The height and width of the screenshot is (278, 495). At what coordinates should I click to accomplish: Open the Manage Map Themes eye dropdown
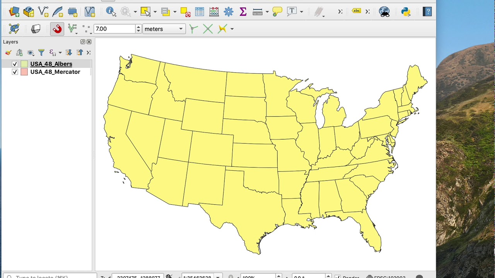tap(31, 53)
